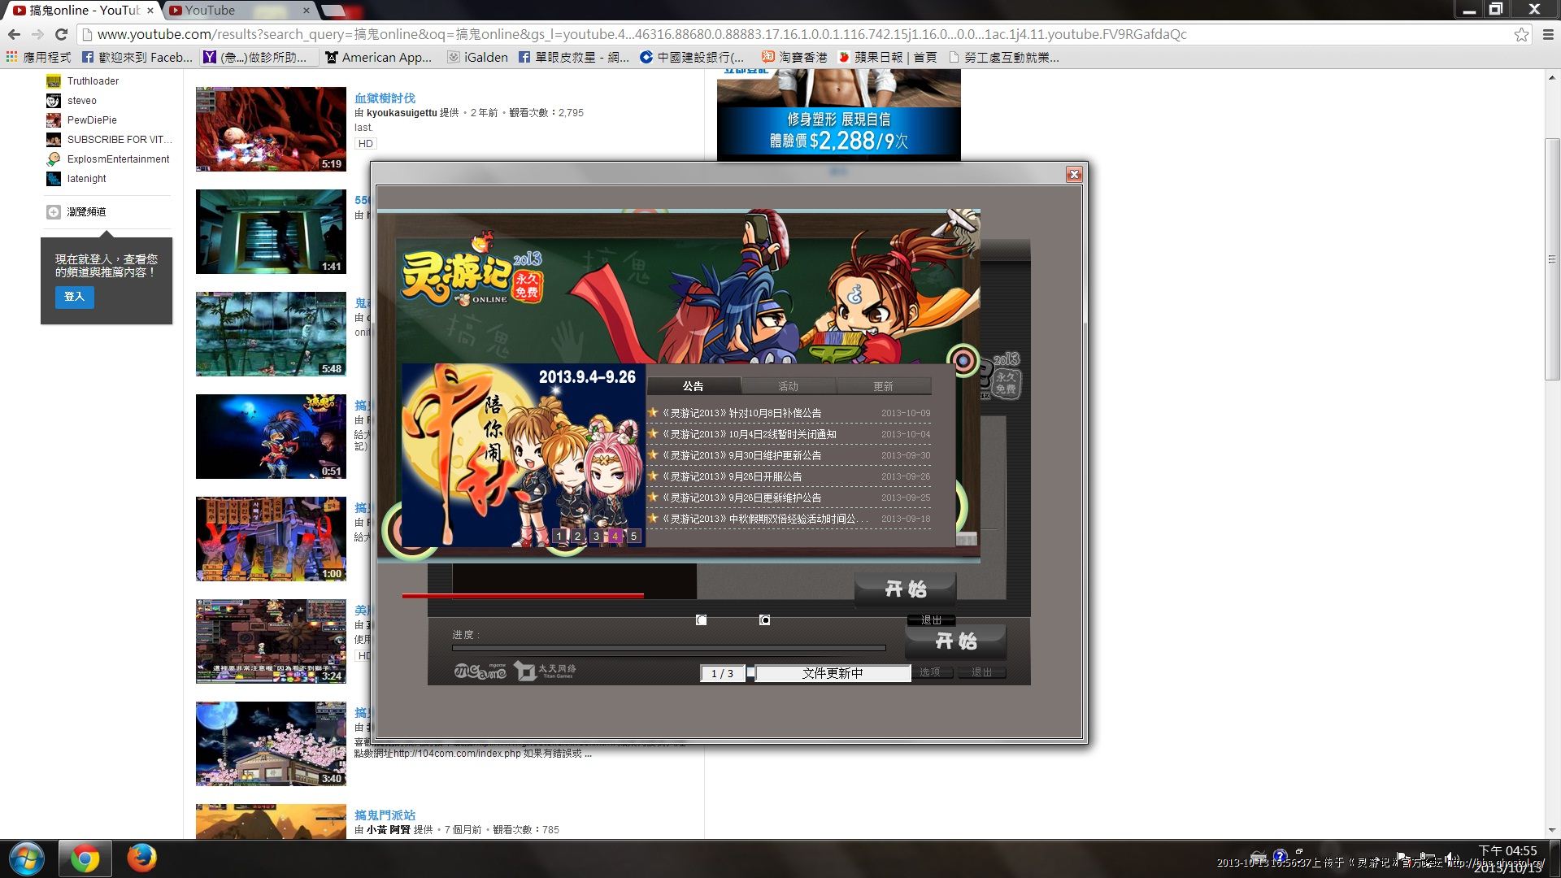Image resolution: width=1561 pixels, height=878 pixels.
Task: Switch banner to slide 2
Action: coord(577,536)
